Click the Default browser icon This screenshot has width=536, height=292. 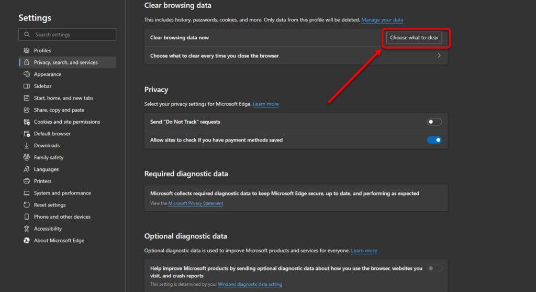pos(27,134)
